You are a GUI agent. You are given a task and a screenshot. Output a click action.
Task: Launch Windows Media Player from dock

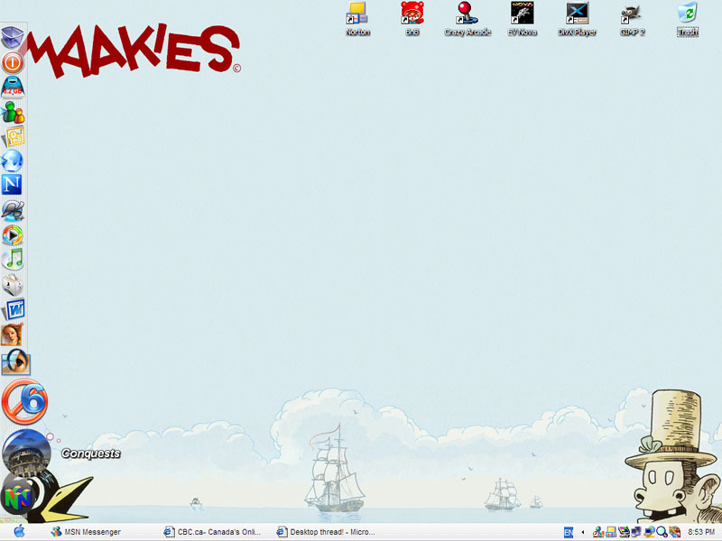pyautogui.click(x=13, y=235)
